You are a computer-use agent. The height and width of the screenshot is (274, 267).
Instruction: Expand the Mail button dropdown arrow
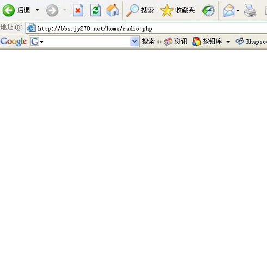(238, 10)
